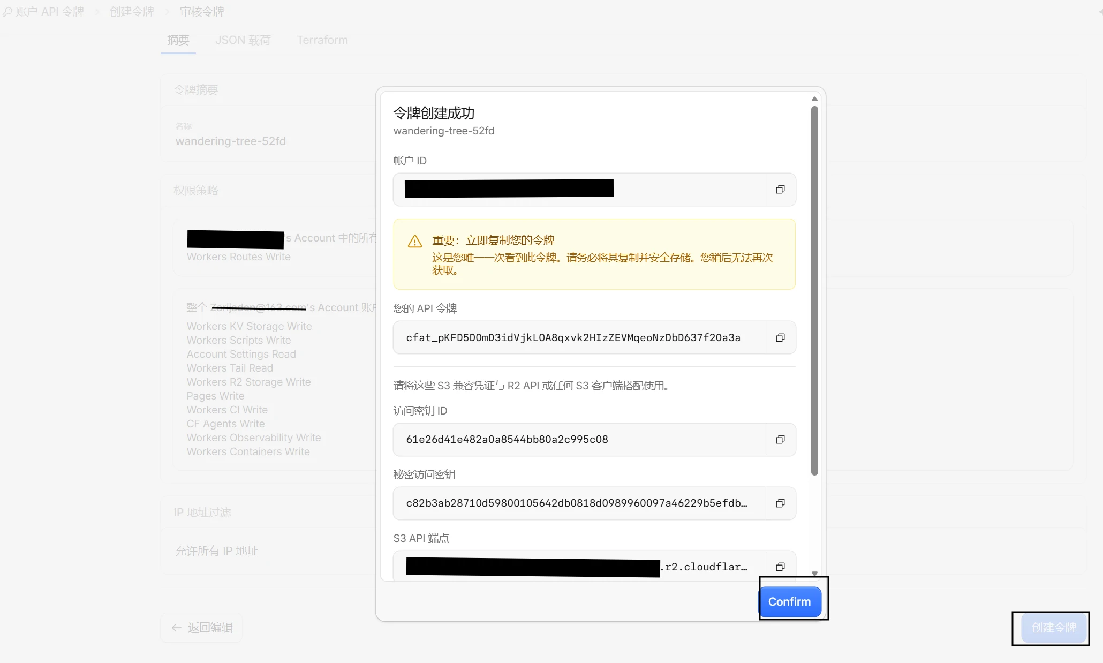Click 账户 API 令牌 breadcrumb

[44, 12]
